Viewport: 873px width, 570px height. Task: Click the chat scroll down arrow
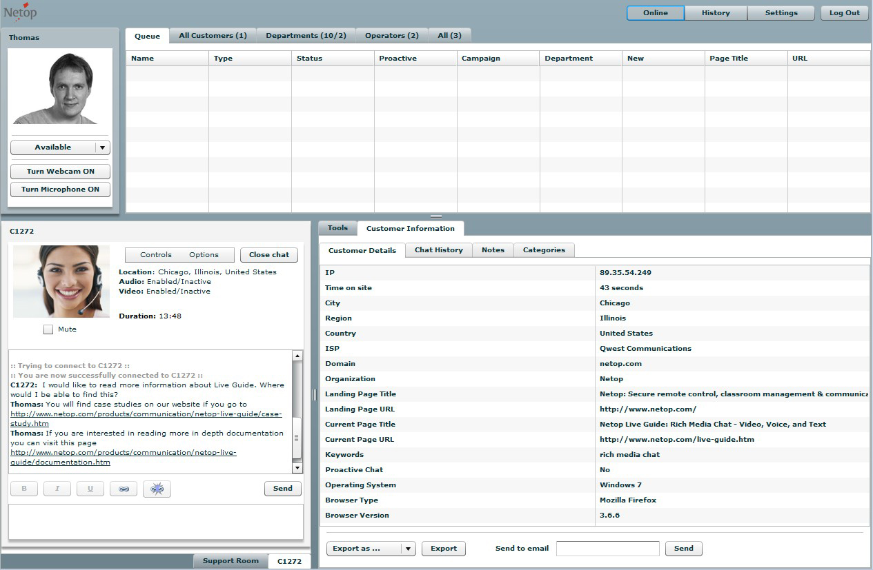[297, 468]
